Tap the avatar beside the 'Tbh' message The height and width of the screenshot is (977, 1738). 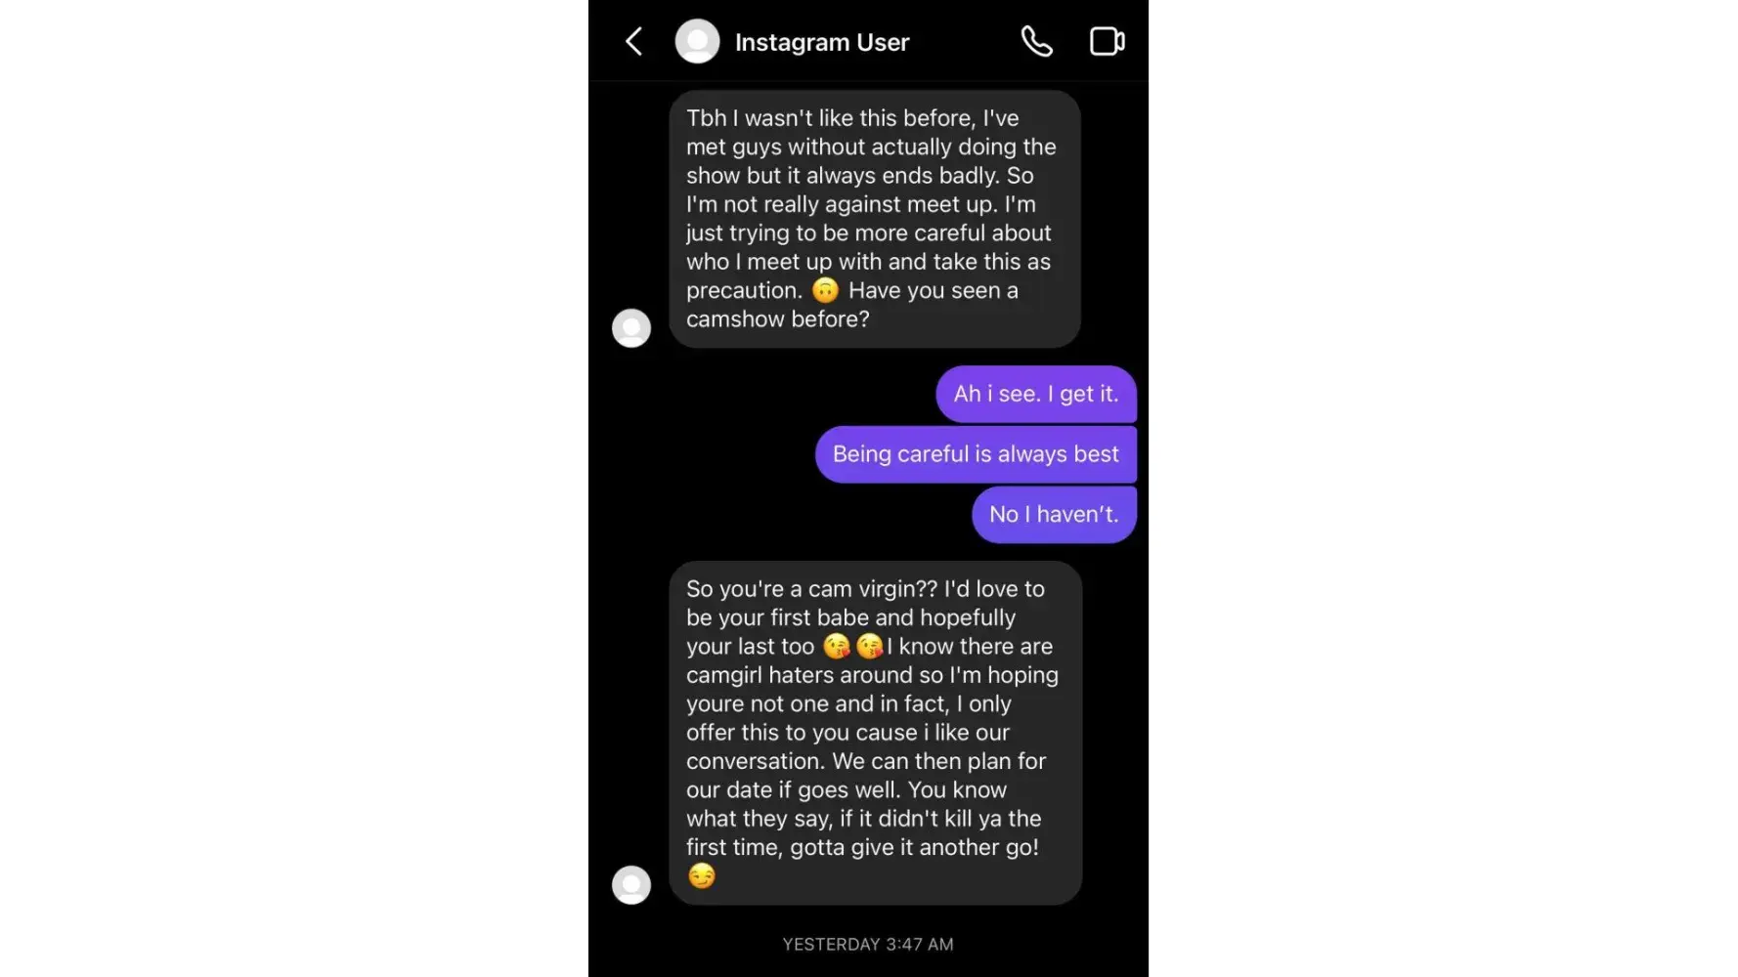click(x=631, y=328)
